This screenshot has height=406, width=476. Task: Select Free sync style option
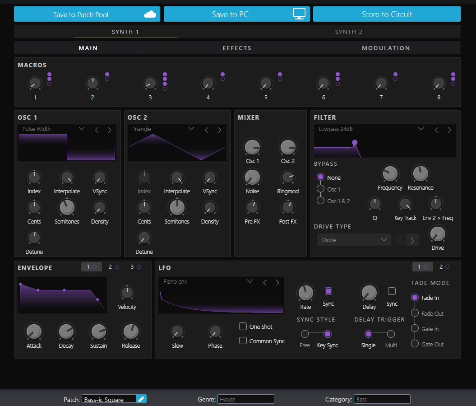click(x=305, y=334)
